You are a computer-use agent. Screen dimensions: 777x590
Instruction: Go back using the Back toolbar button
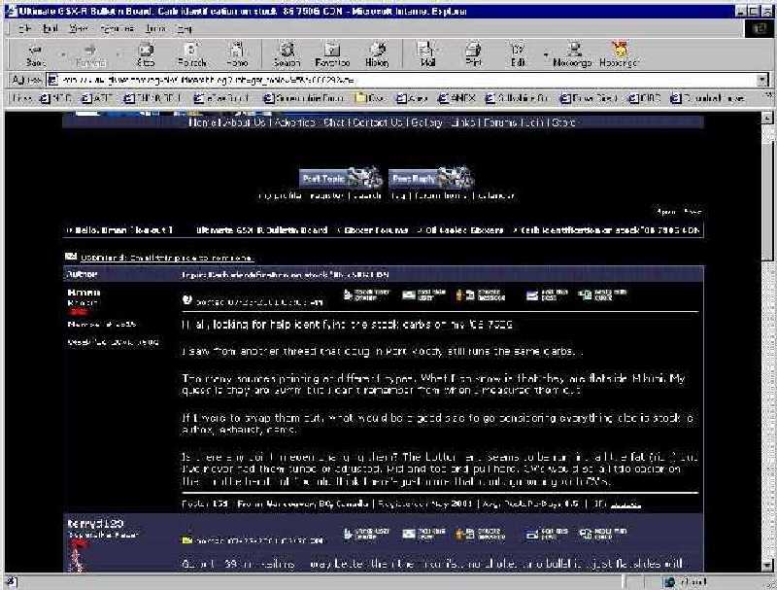pyautogui.click(x=36, y=54)
